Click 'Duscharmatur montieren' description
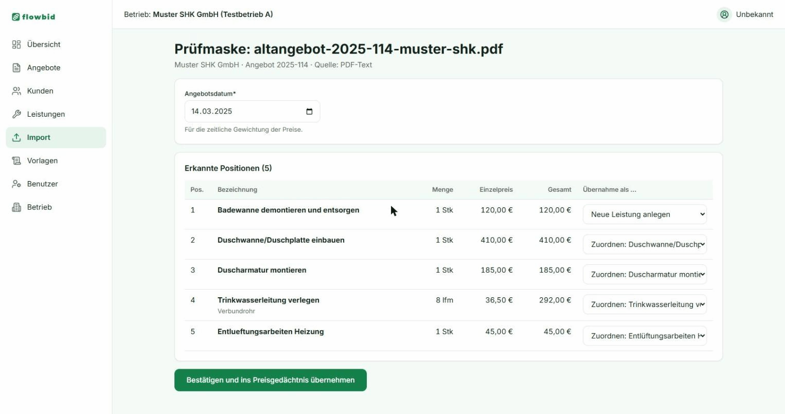The image size is (785, 414). [262, 270]
